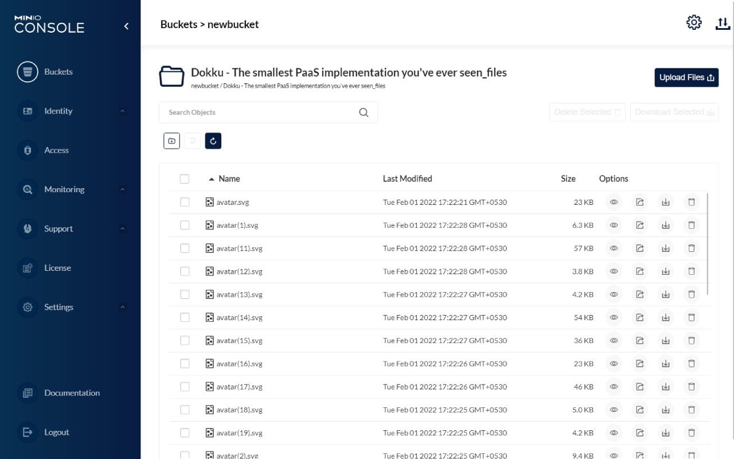Image resolution: width=734 pixels, height=459 pixels.
Task: Click the create new path folder icon
Action: (171, 141)
